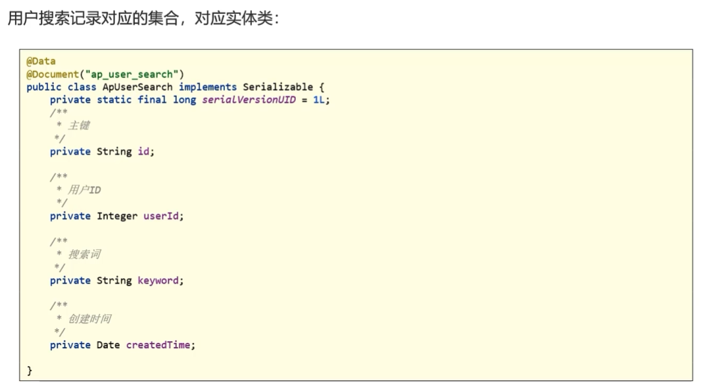Click the @Data annotation
Screen dimensions: 701x387
[41, 61]
